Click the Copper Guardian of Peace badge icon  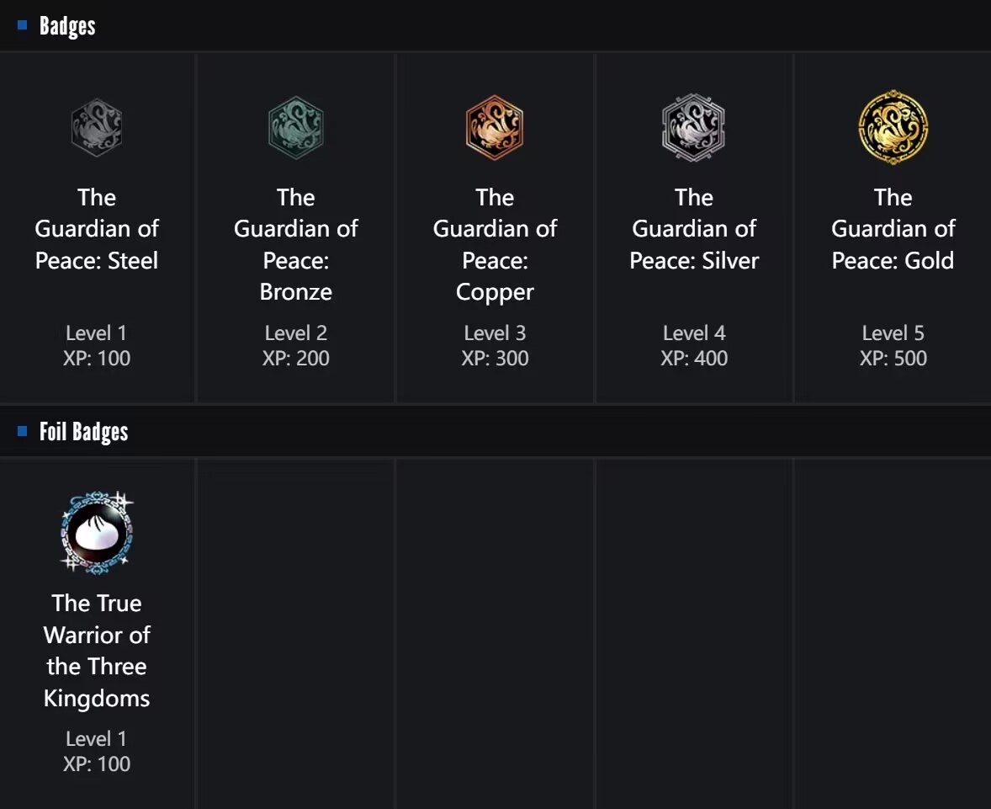(495, 128)
